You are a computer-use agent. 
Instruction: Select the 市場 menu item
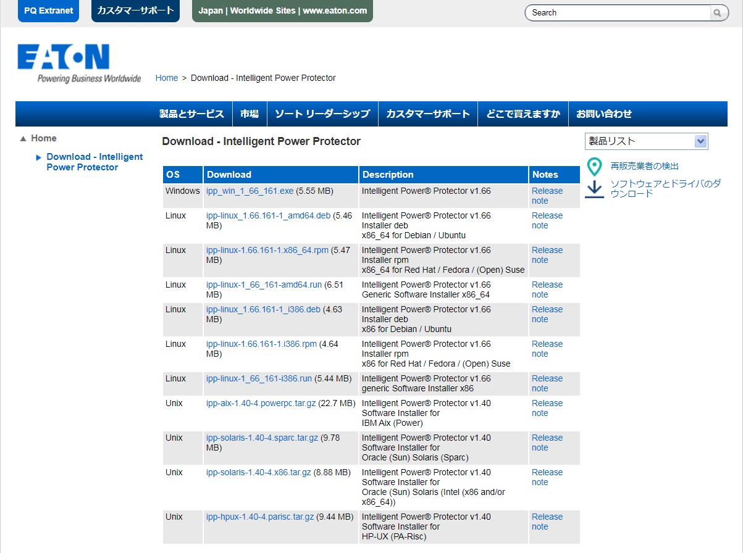point(250,114)
